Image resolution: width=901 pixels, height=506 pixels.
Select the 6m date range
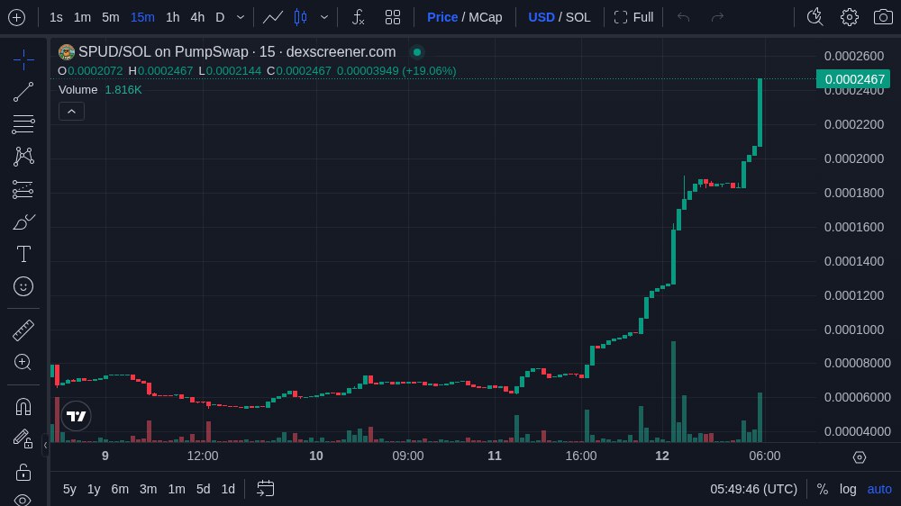(120, 489)
